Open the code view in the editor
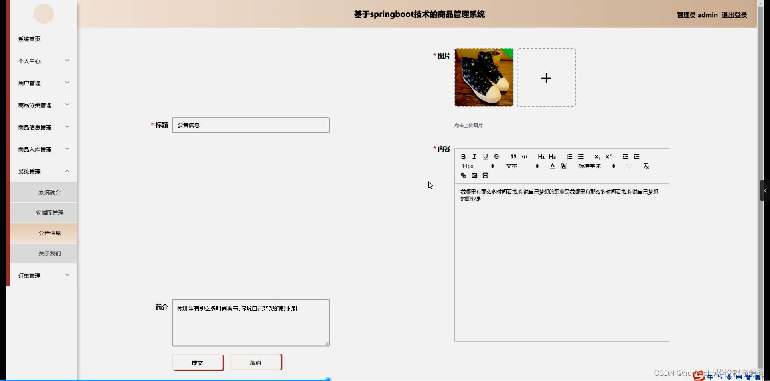This screenshot has height=381, width=770. coord(524,156)
